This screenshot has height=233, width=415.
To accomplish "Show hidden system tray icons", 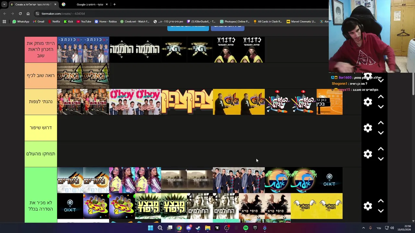I will coord(363,228).
